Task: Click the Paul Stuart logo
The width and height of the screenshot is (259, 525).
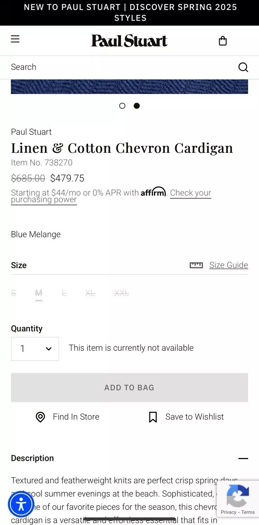Action: 129,41
